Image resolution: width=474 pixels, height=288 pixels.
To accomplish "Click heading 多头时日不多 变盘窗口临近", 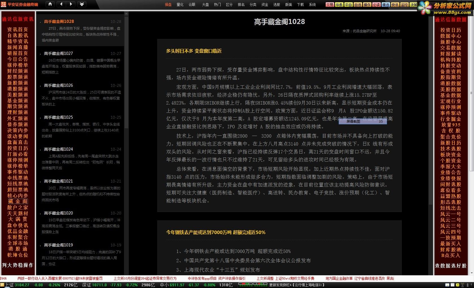I will click(x=194, y=51).
